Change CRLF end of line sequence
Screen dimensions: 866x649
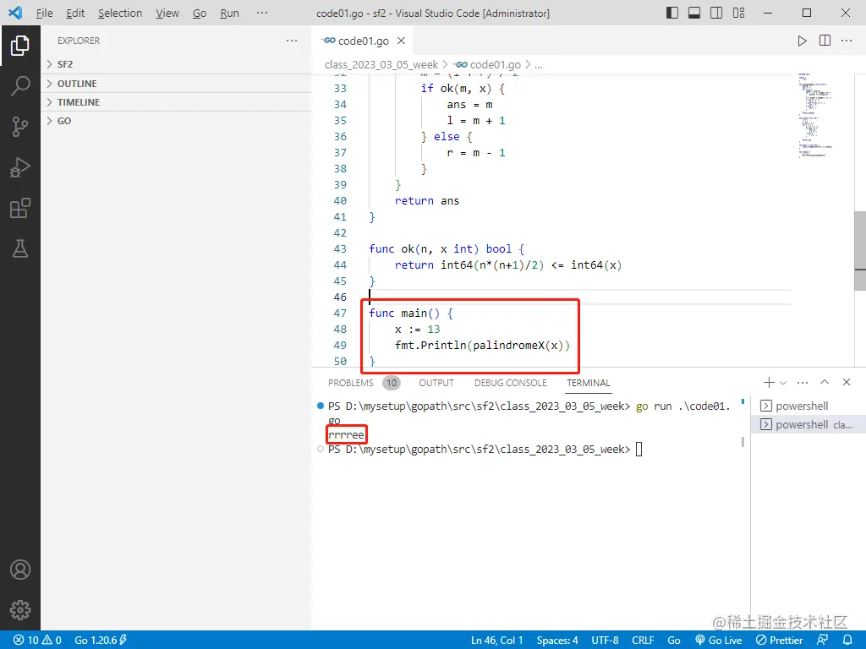pyautogui.click(x=643, y=641)
